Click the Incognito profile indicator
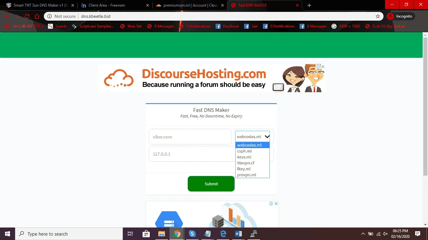428x240 pixels. coord(401,16)
